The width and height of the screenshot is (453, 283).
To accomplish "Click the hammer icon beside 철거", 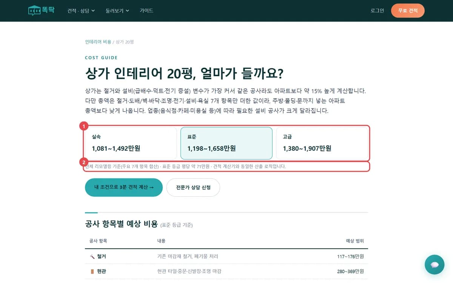I will [x=92, y=257].
